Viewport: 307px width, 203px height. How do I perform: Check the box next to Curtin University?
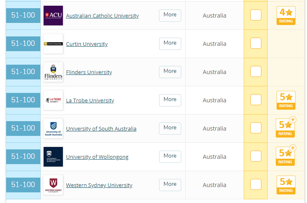[256, 43]
